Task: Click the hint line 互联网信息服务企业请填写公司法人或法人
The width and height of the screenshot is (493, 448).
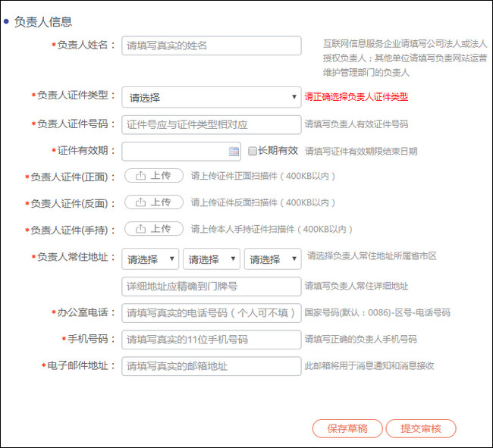Action: [405, 44]
